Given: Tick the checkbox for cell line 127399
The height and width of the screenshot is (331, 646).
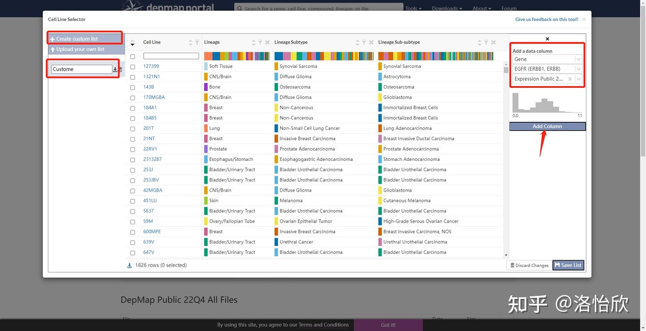Looking at the screenshot, I should (132, 67).
